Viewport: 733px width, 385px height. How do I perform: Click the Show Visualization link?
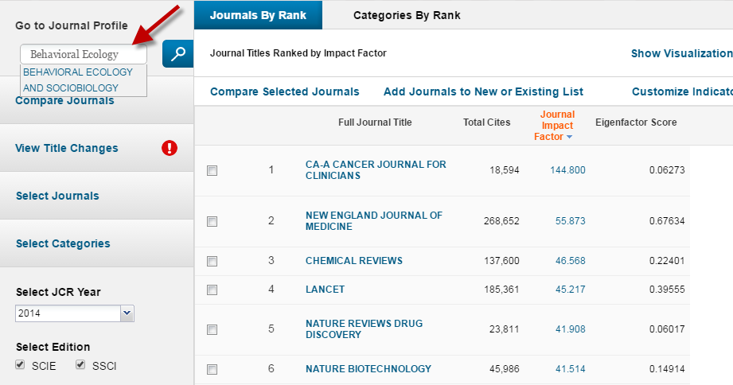[681, 54]
